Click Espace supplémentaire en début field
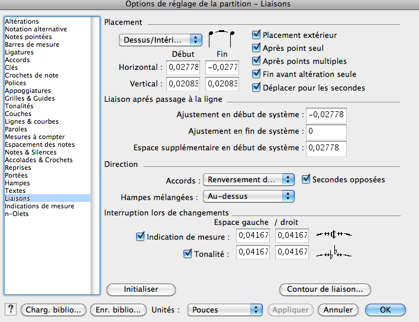Viewport: 419px width, 322px height. pyautogui.click(x=326, y=149)
